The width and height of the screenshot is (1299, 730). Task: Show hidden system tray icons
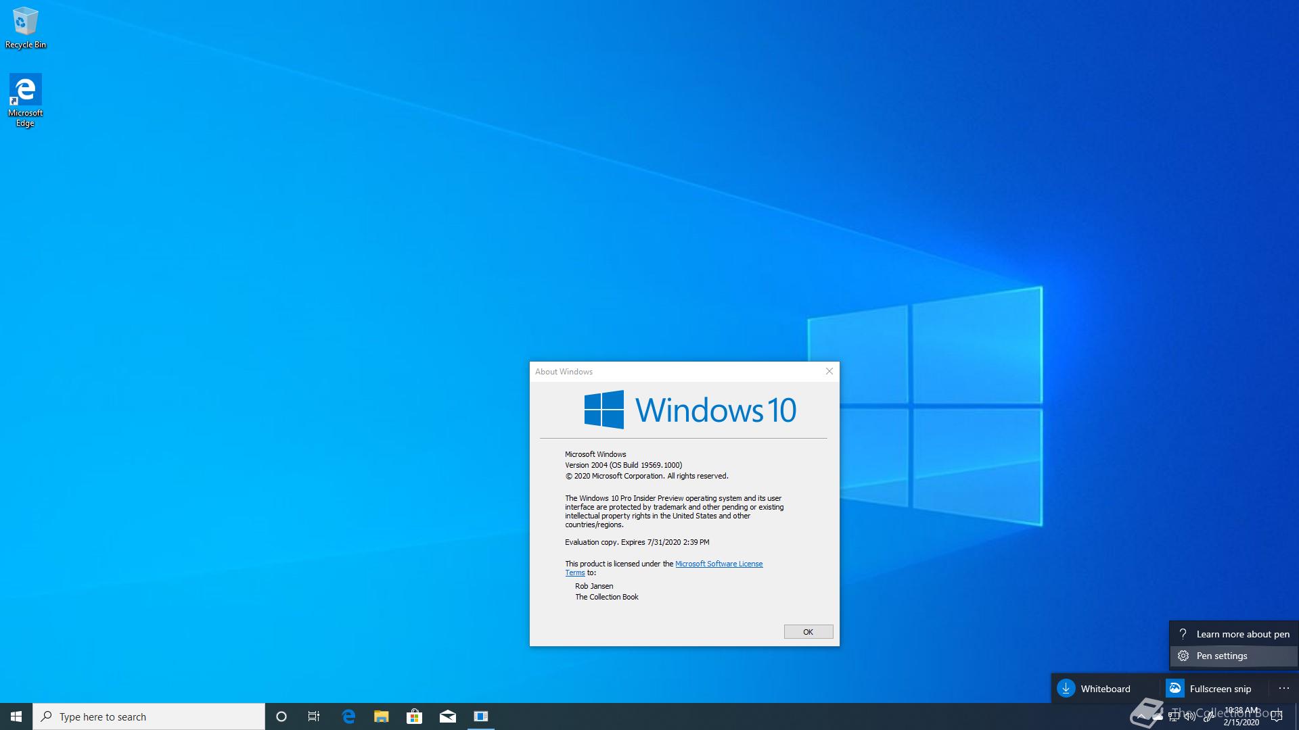click(1141, 716)
